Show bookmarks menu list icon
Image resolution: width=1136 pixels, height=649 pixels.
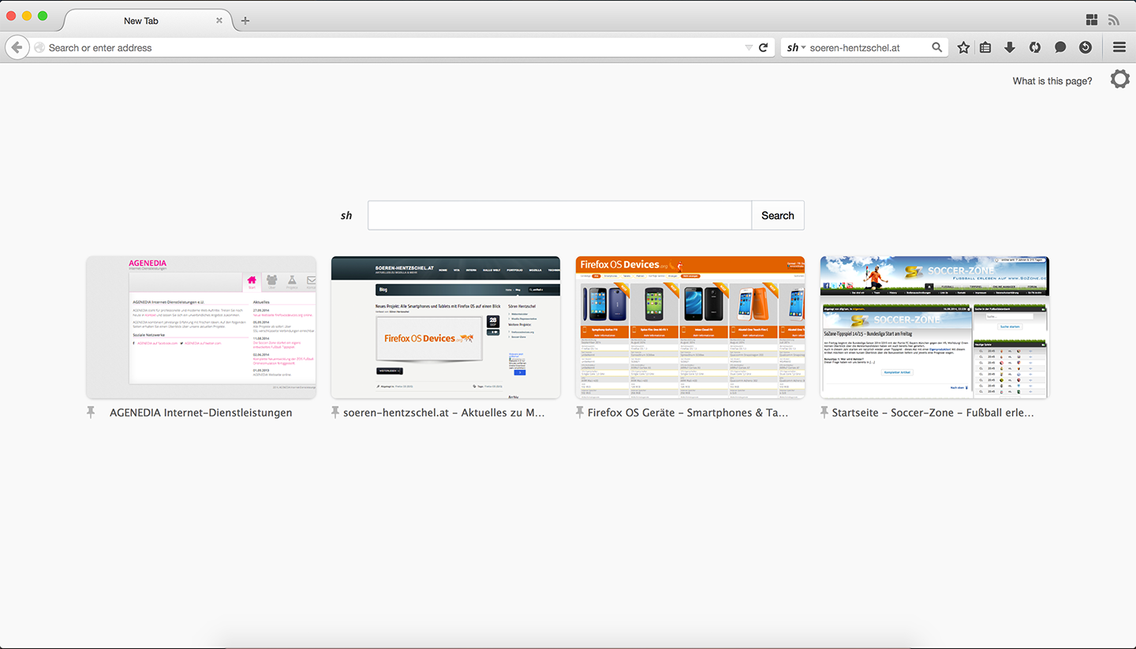(985, 47)
